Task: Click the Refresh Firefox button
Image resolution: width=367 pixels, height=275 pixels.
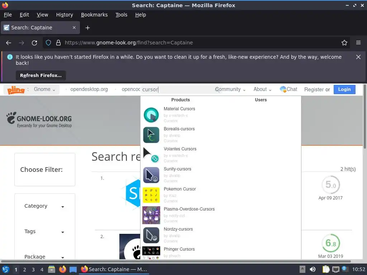Action: [41, 76]
